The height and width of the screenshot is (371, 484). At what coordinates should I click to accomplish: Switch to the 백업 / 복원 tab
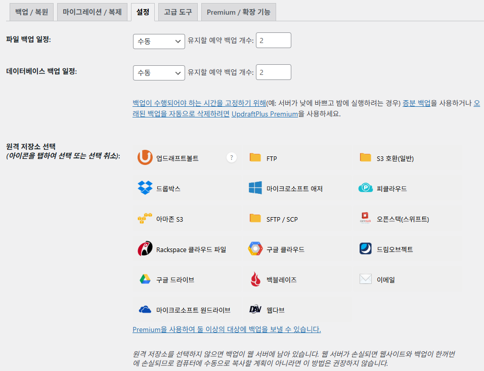(x=31, y=12)
